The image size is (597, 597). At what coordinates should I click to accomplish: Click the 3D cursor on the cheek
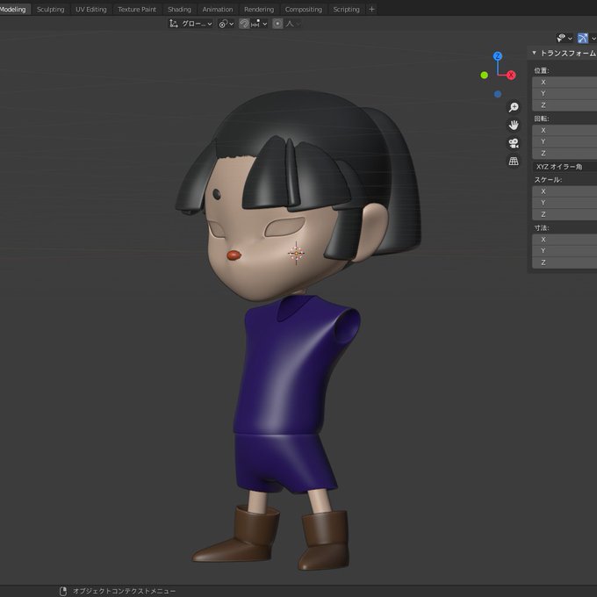(296, 253)
